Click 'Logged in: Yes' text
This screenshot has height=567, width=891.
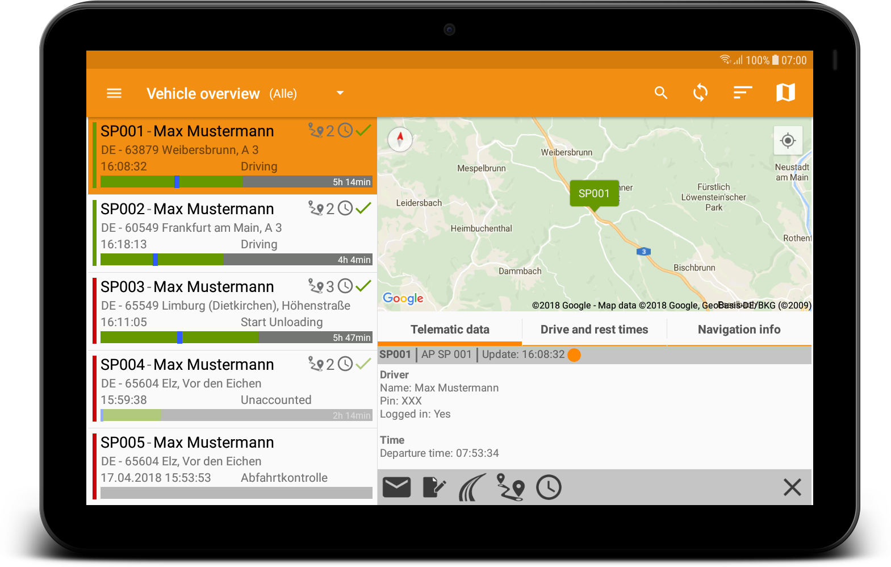(415, 414)
